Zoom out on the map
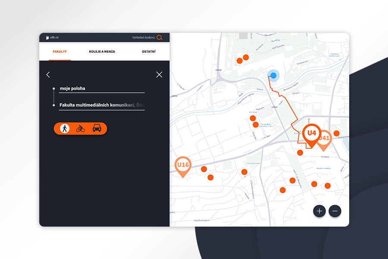388x259 pixels. [x=335, y=211]
